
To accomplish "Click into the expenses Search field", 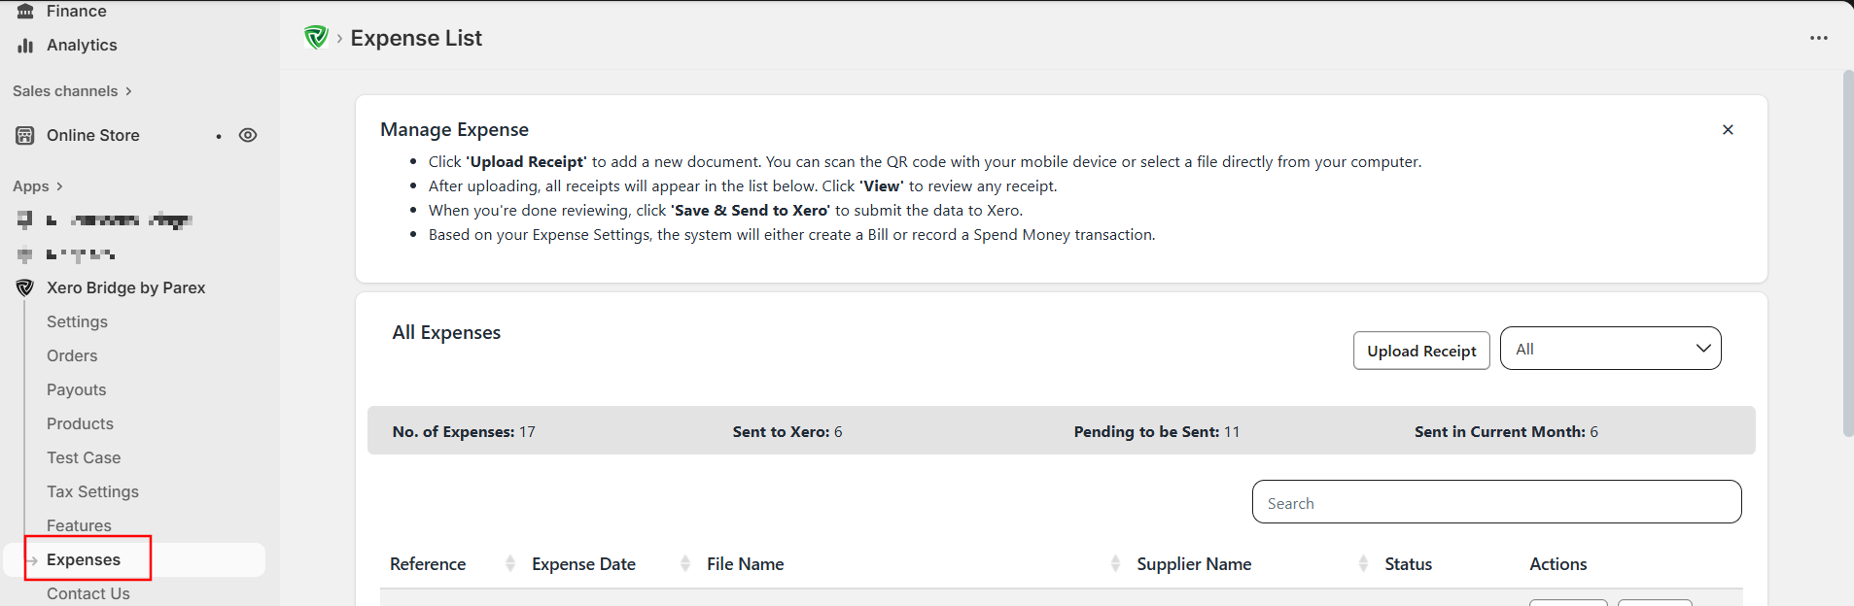I will 1495,503.
